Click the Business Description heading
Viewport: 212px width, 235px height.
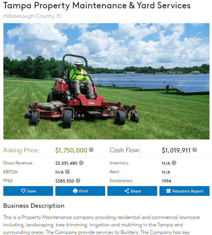(x=34, y=206)
